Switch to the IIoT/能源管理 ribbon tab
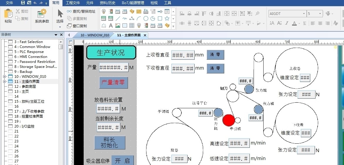The image size is (344, 165). [133, 3]
